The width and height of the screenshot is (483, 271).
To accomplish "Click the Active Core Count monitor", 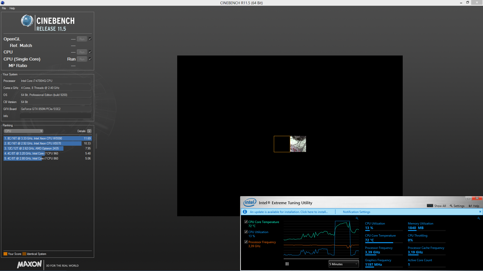I will 427,263.
